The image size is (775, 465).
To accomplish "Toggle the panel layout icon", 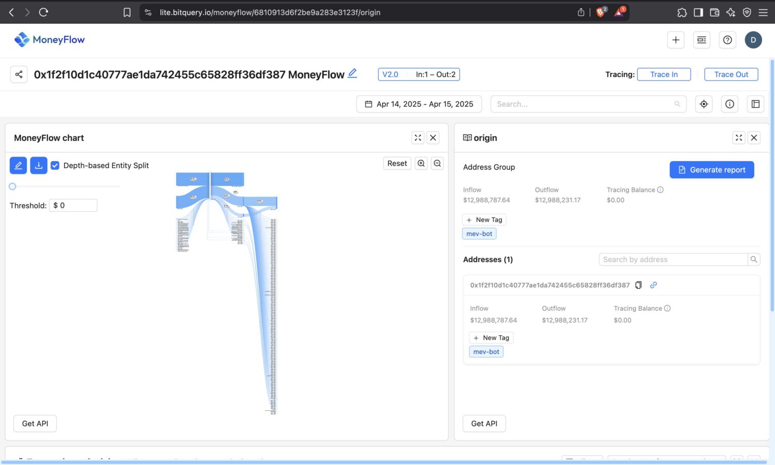I will click(755, 104).
